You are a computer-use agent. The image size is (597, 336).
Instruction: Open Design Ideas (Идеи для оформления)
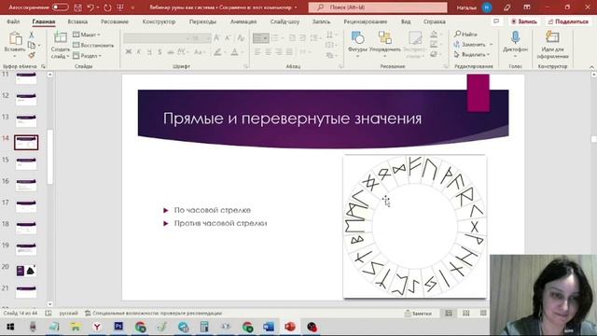point(552,45)
